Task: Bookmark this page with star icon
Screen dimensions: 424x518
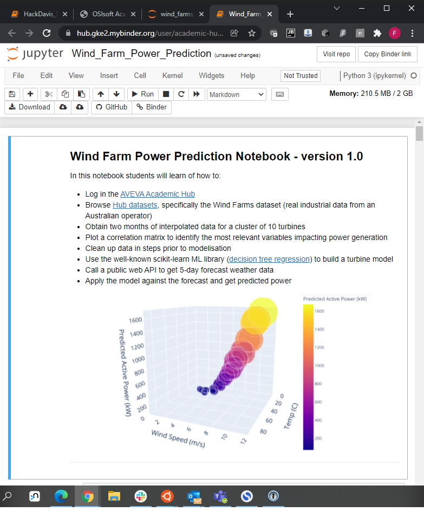Action: 252,33
